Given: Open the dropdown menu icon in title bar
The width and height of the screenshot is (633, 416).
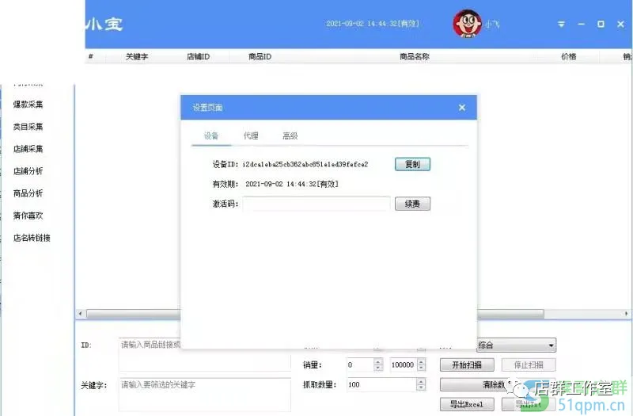Looking at the screenshot, I should pos(561,25).
